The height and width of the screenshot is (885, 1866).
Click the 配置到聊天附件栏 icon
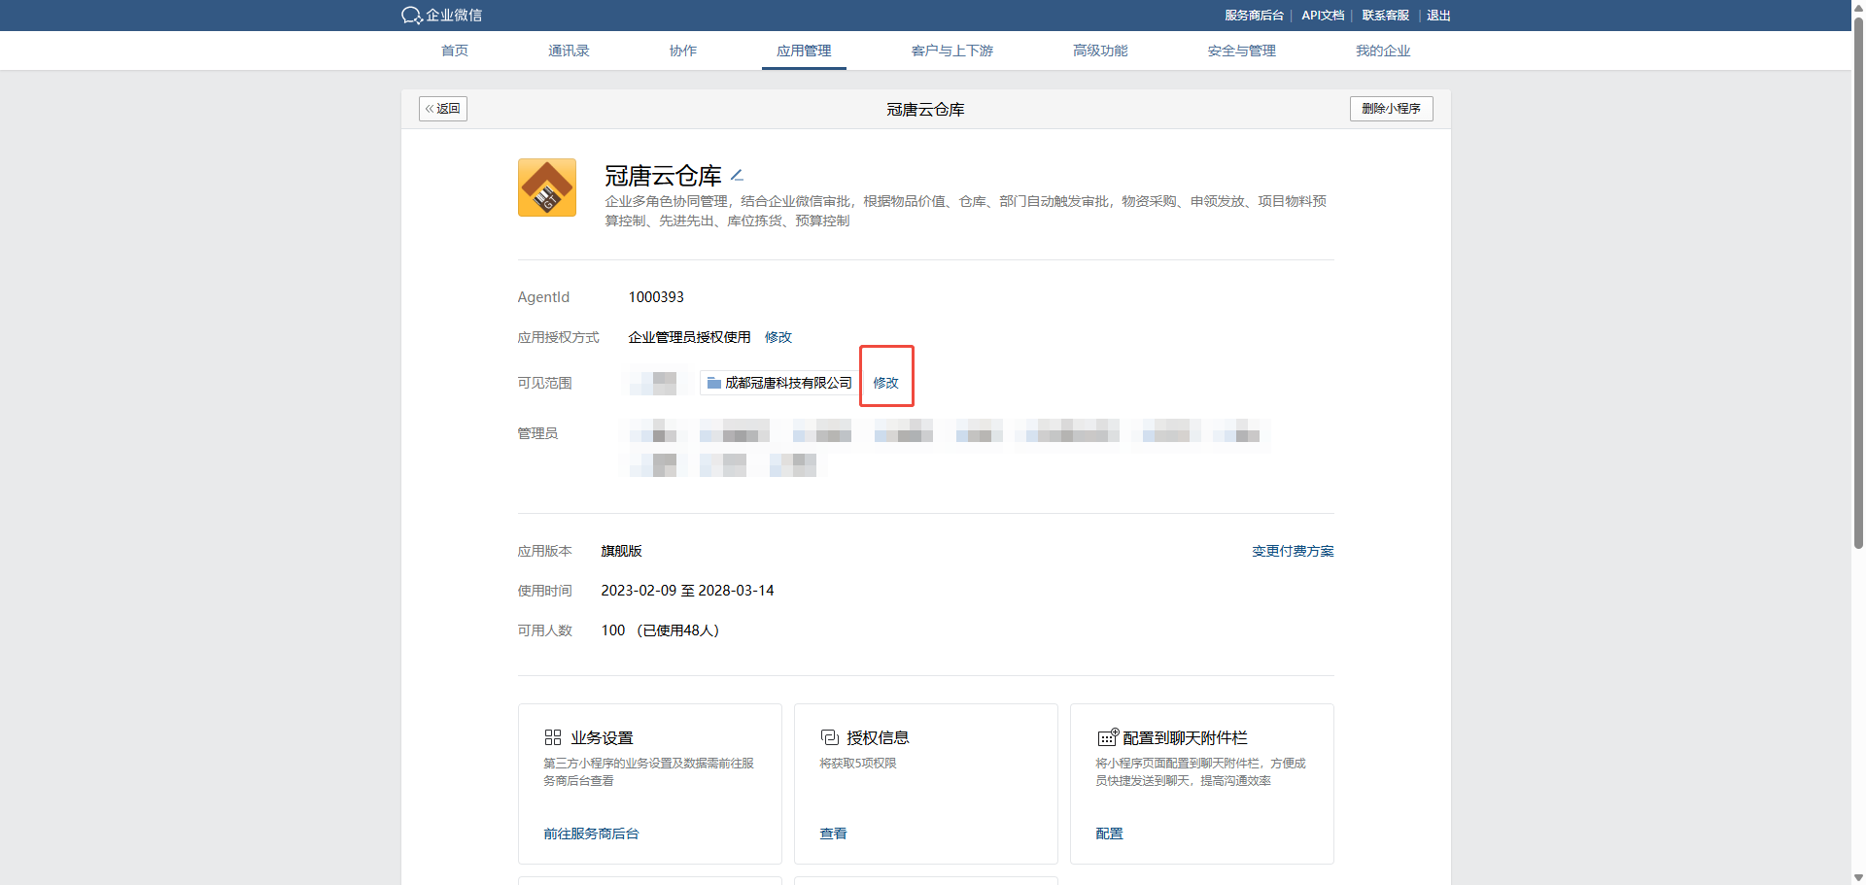pos(1108,737)
